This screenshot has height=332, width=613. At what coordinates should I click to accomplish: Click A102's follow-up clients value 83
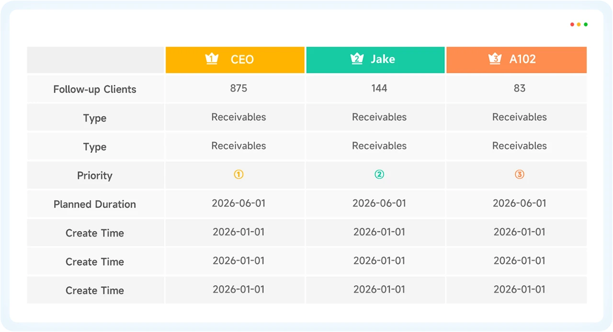point(520,88)
